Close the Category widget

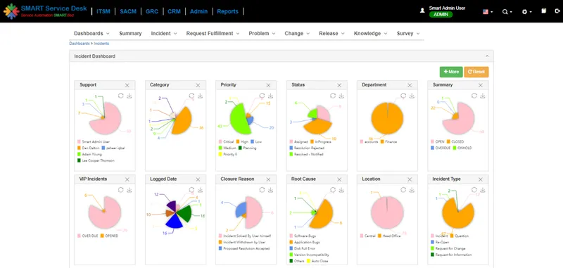pyautogui.click(x=198, y=85)
